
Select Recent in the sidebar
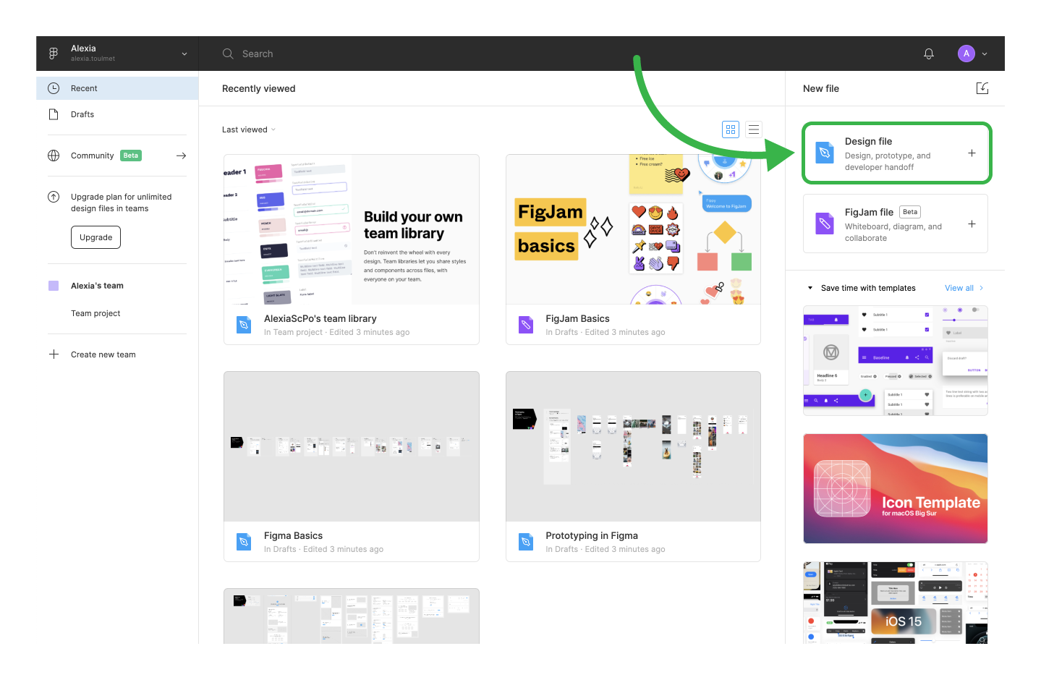click(85, 88)
